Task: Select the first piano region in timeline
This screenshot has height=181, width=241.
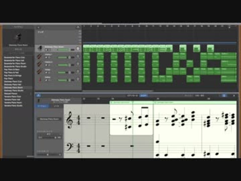Action: point(86,48)
